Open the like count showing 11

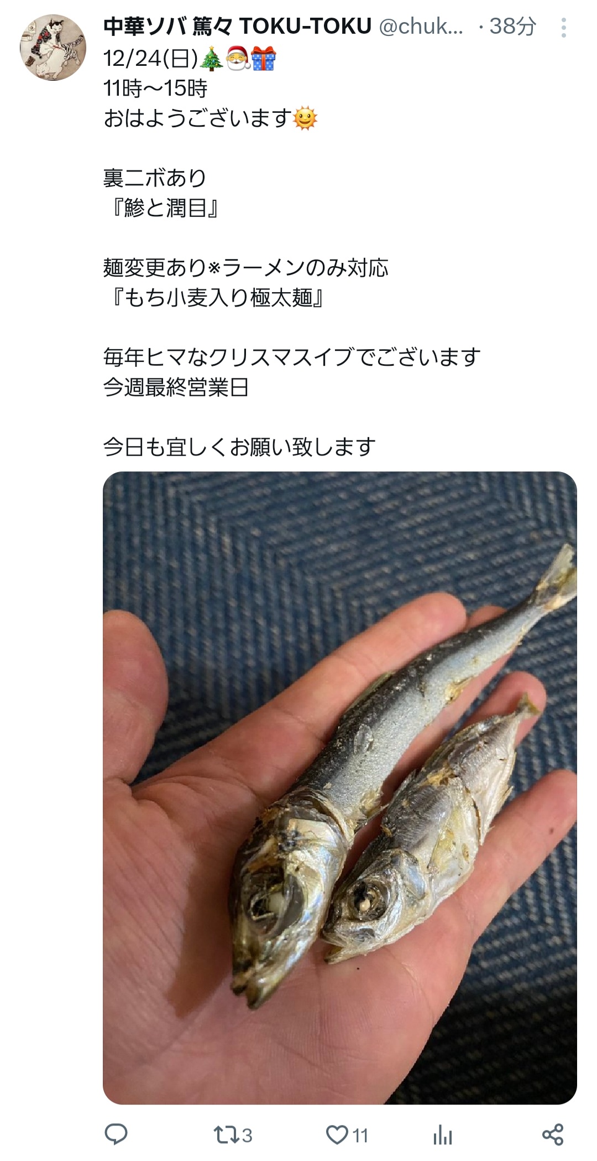360,1136
